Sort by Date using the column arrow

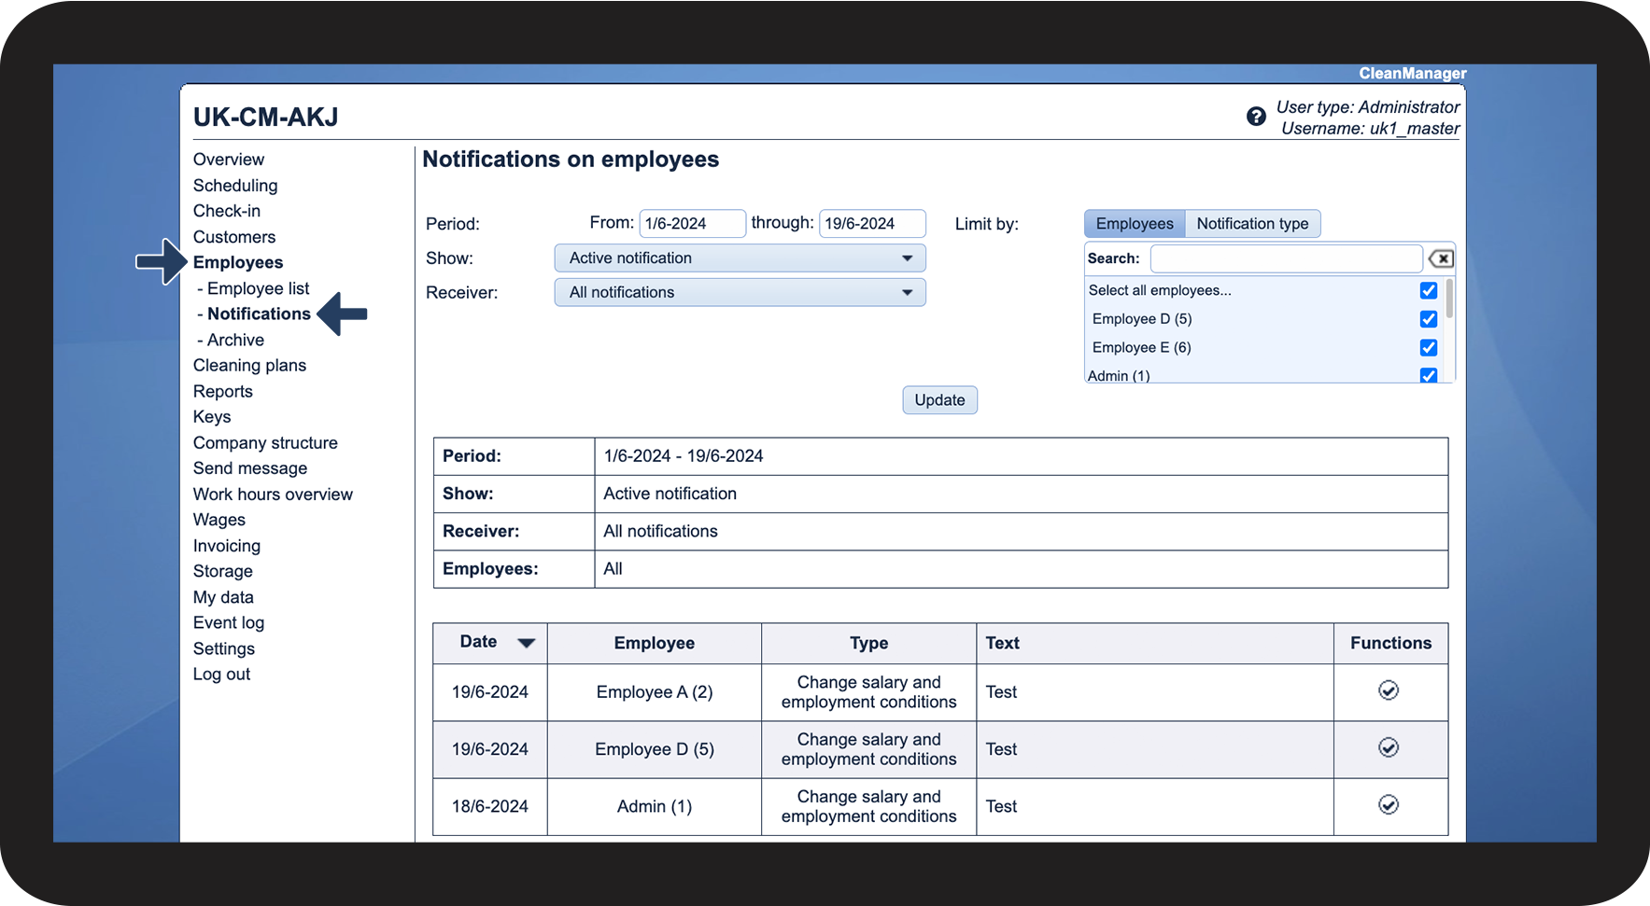pos(526,643)
